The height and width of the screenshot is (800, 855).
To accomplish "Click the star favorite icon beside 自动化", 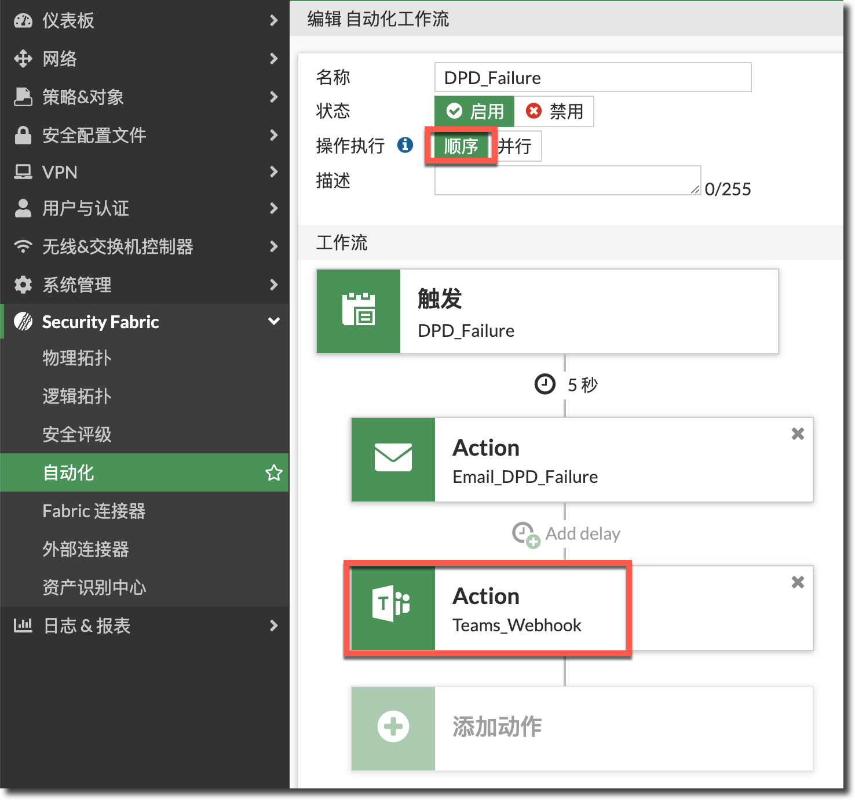I will pos(273,472).
